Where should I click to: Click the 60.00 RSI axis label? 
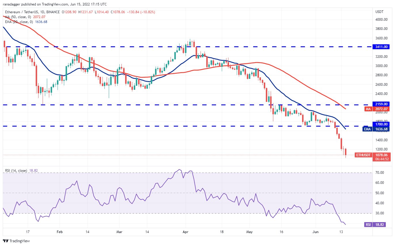click(x=380, y=182)
